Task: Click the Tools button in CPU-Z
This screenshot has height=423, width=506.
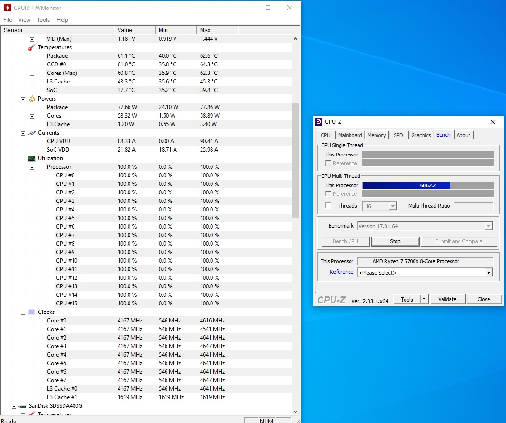Action: [x=406, y=299]
